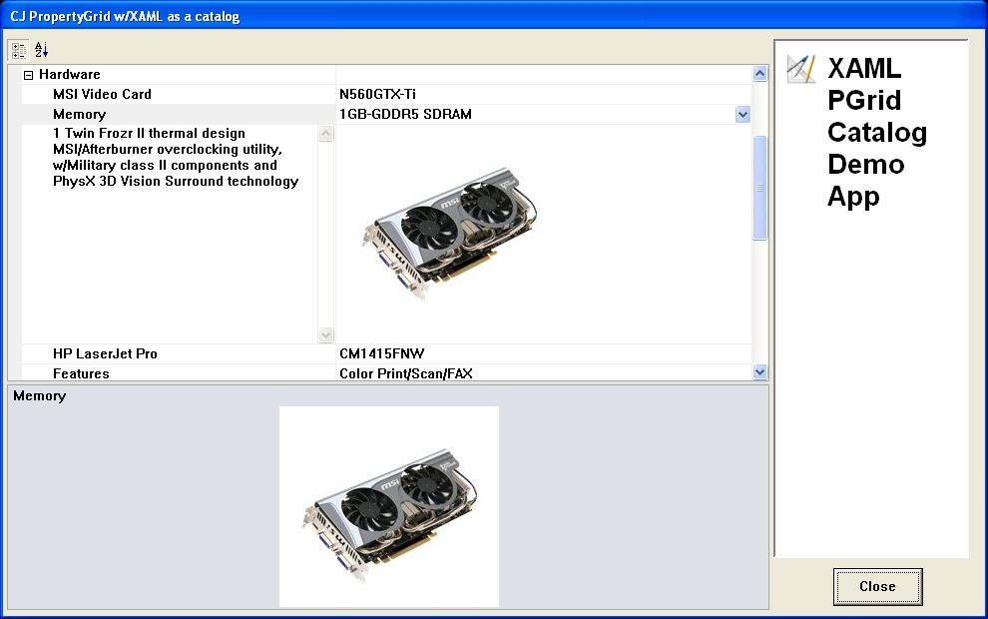Click the description text box down arrow

click(x=325, y=334)
